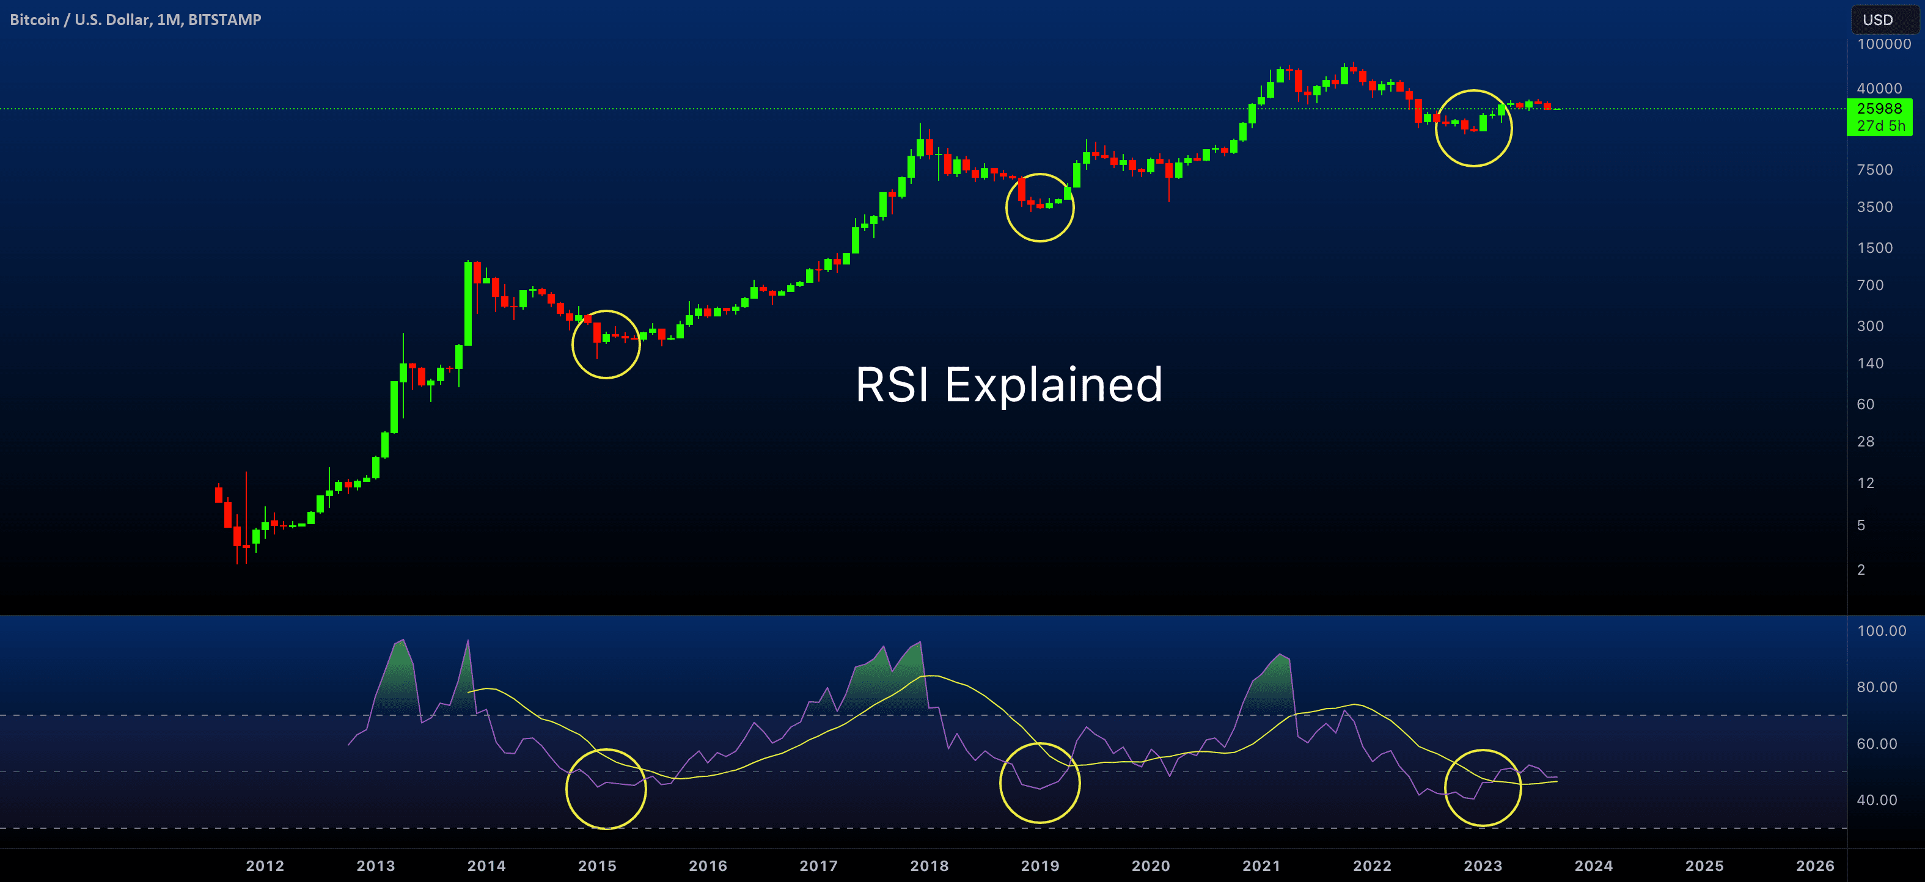Click the 100000 level on price scale
This screenshot has width=1925, height=882.
[x=1883, y=44]
